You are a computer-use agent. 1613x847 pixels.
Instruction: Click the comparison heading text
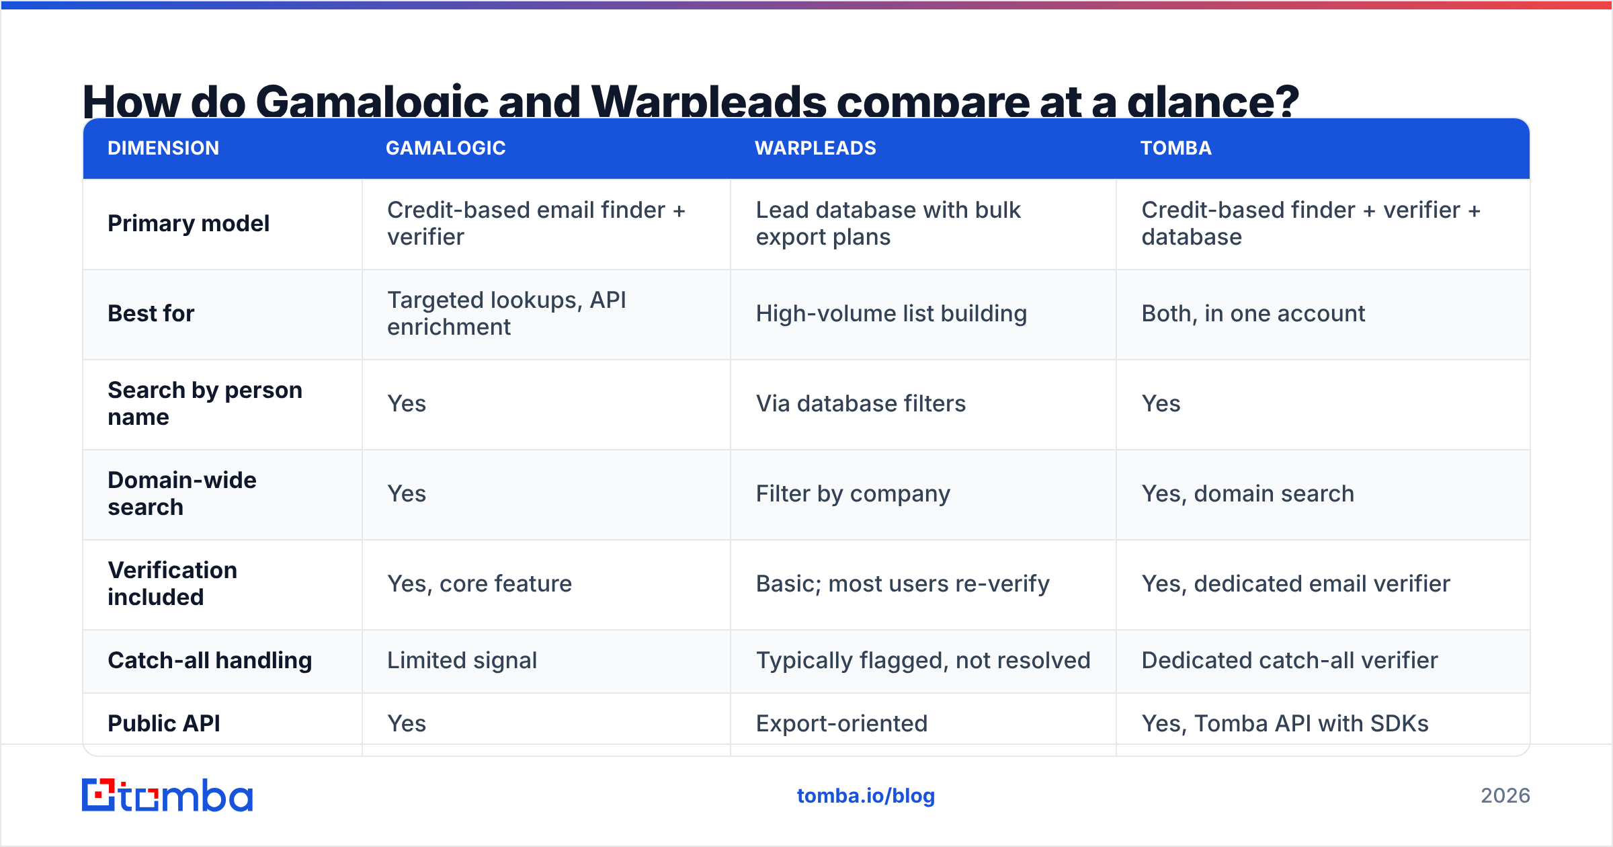pos(691,101)
